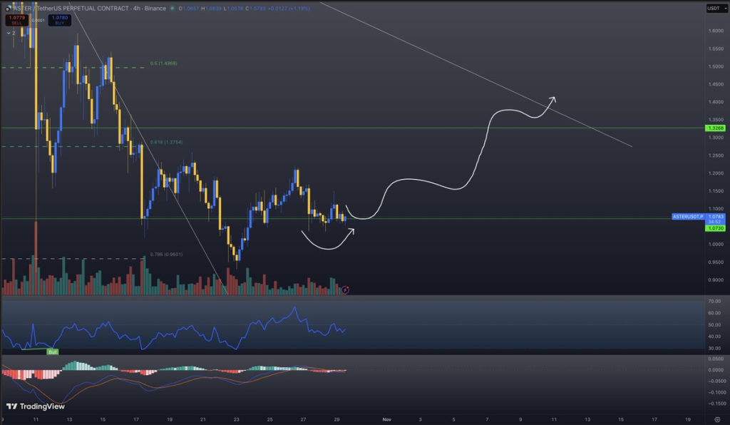730x425 pixels.
Task: Click the green Bull divergence label
Action: tap(52, 352)
